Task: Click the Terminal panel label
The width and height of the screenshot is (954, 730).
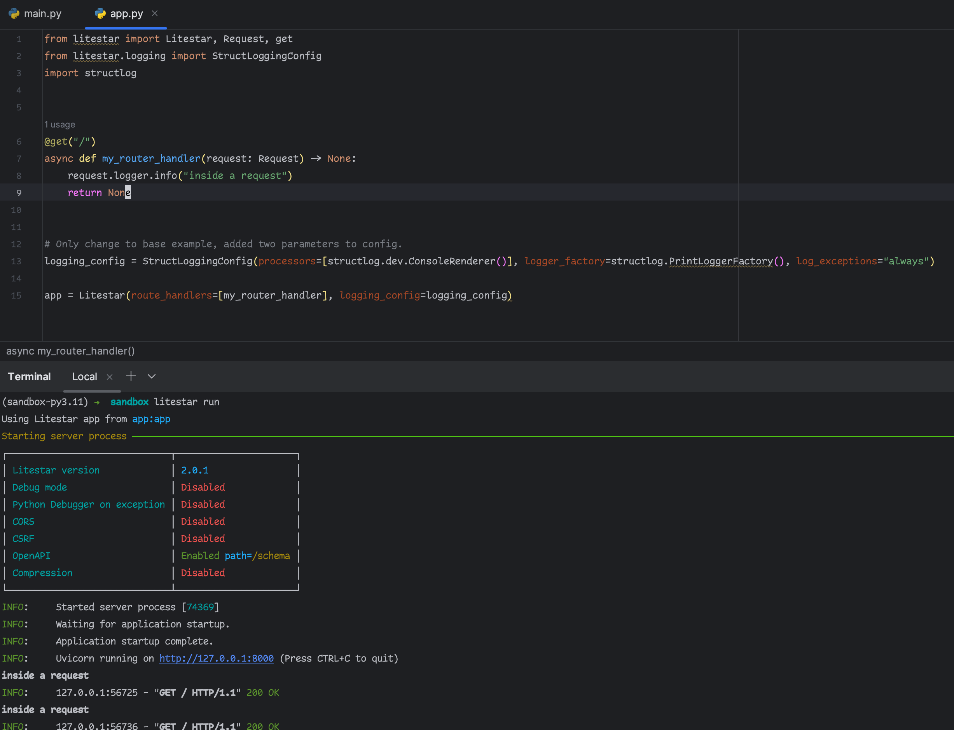Action: coord(29,376)
